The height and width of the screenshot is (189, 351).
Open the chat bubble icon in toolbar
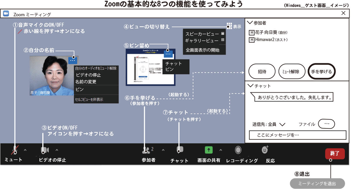tap(180, 150)
